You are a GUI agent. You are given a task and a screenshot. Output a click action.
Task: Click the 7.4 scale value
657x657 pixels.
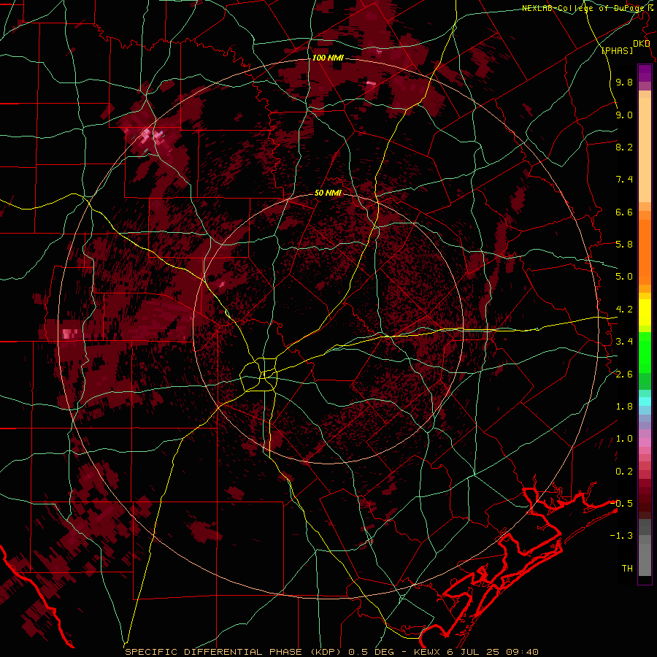point(624,180)
